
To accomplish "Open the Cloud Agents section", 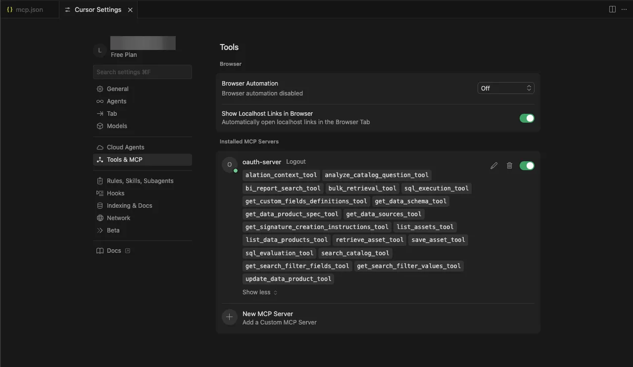I will [124, 147].
